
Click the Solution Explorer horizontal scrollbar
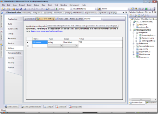pos(142,99)
